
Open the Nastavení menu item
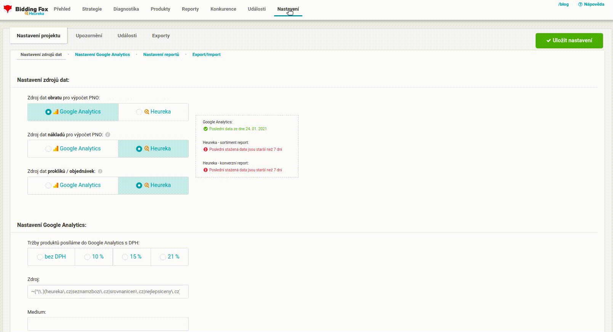pos(288,9)
